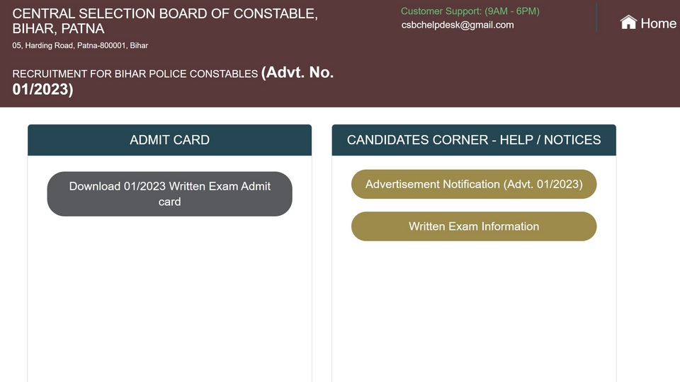Download the 01/2023 Written Exam Admit card
Image resolution: width=680 pixels, height=382 pixels.
(169, 194)
